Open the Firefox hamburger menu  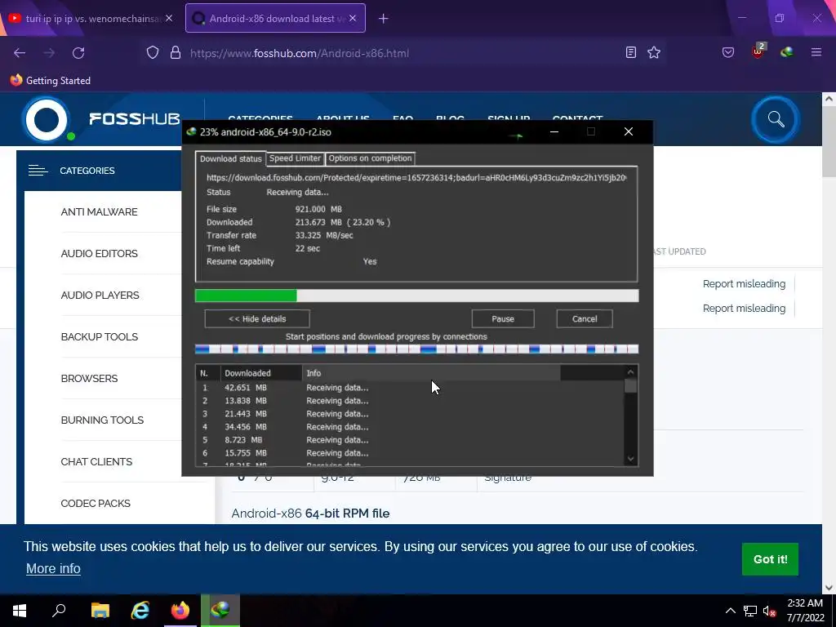[x=816, y=52]
